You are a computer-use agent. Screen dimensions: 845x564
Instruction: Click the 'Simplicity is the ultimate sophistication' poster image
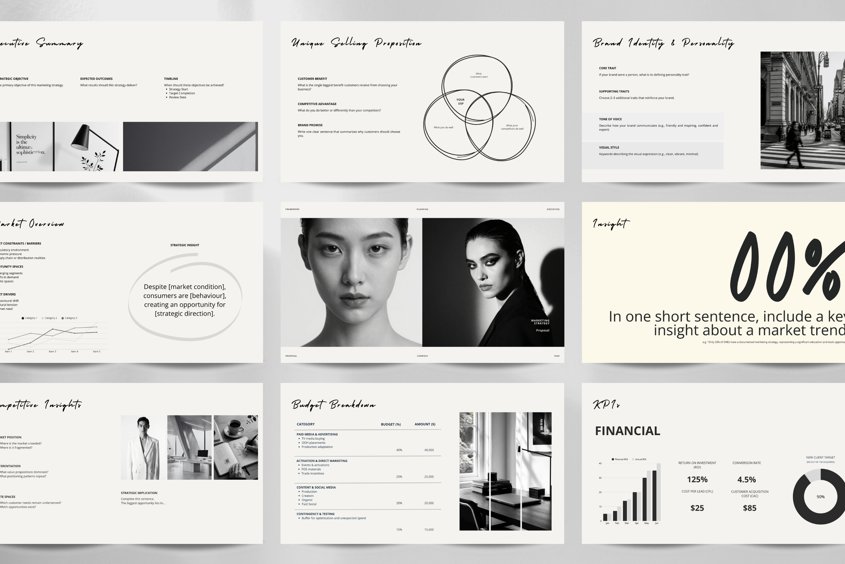point(59,146)
